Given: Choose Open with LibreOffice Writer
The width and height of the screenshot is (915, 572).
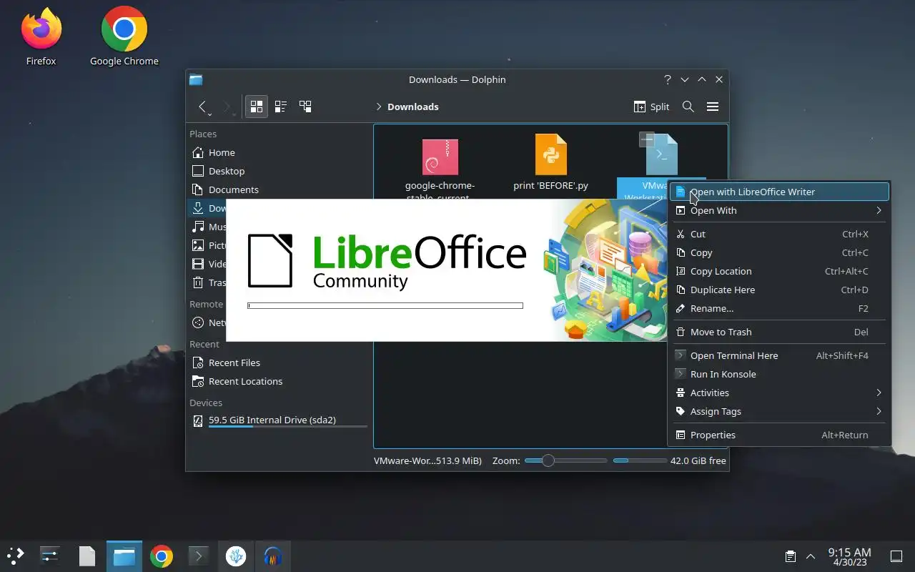Looking at the screenshot, I should [779, 192].
